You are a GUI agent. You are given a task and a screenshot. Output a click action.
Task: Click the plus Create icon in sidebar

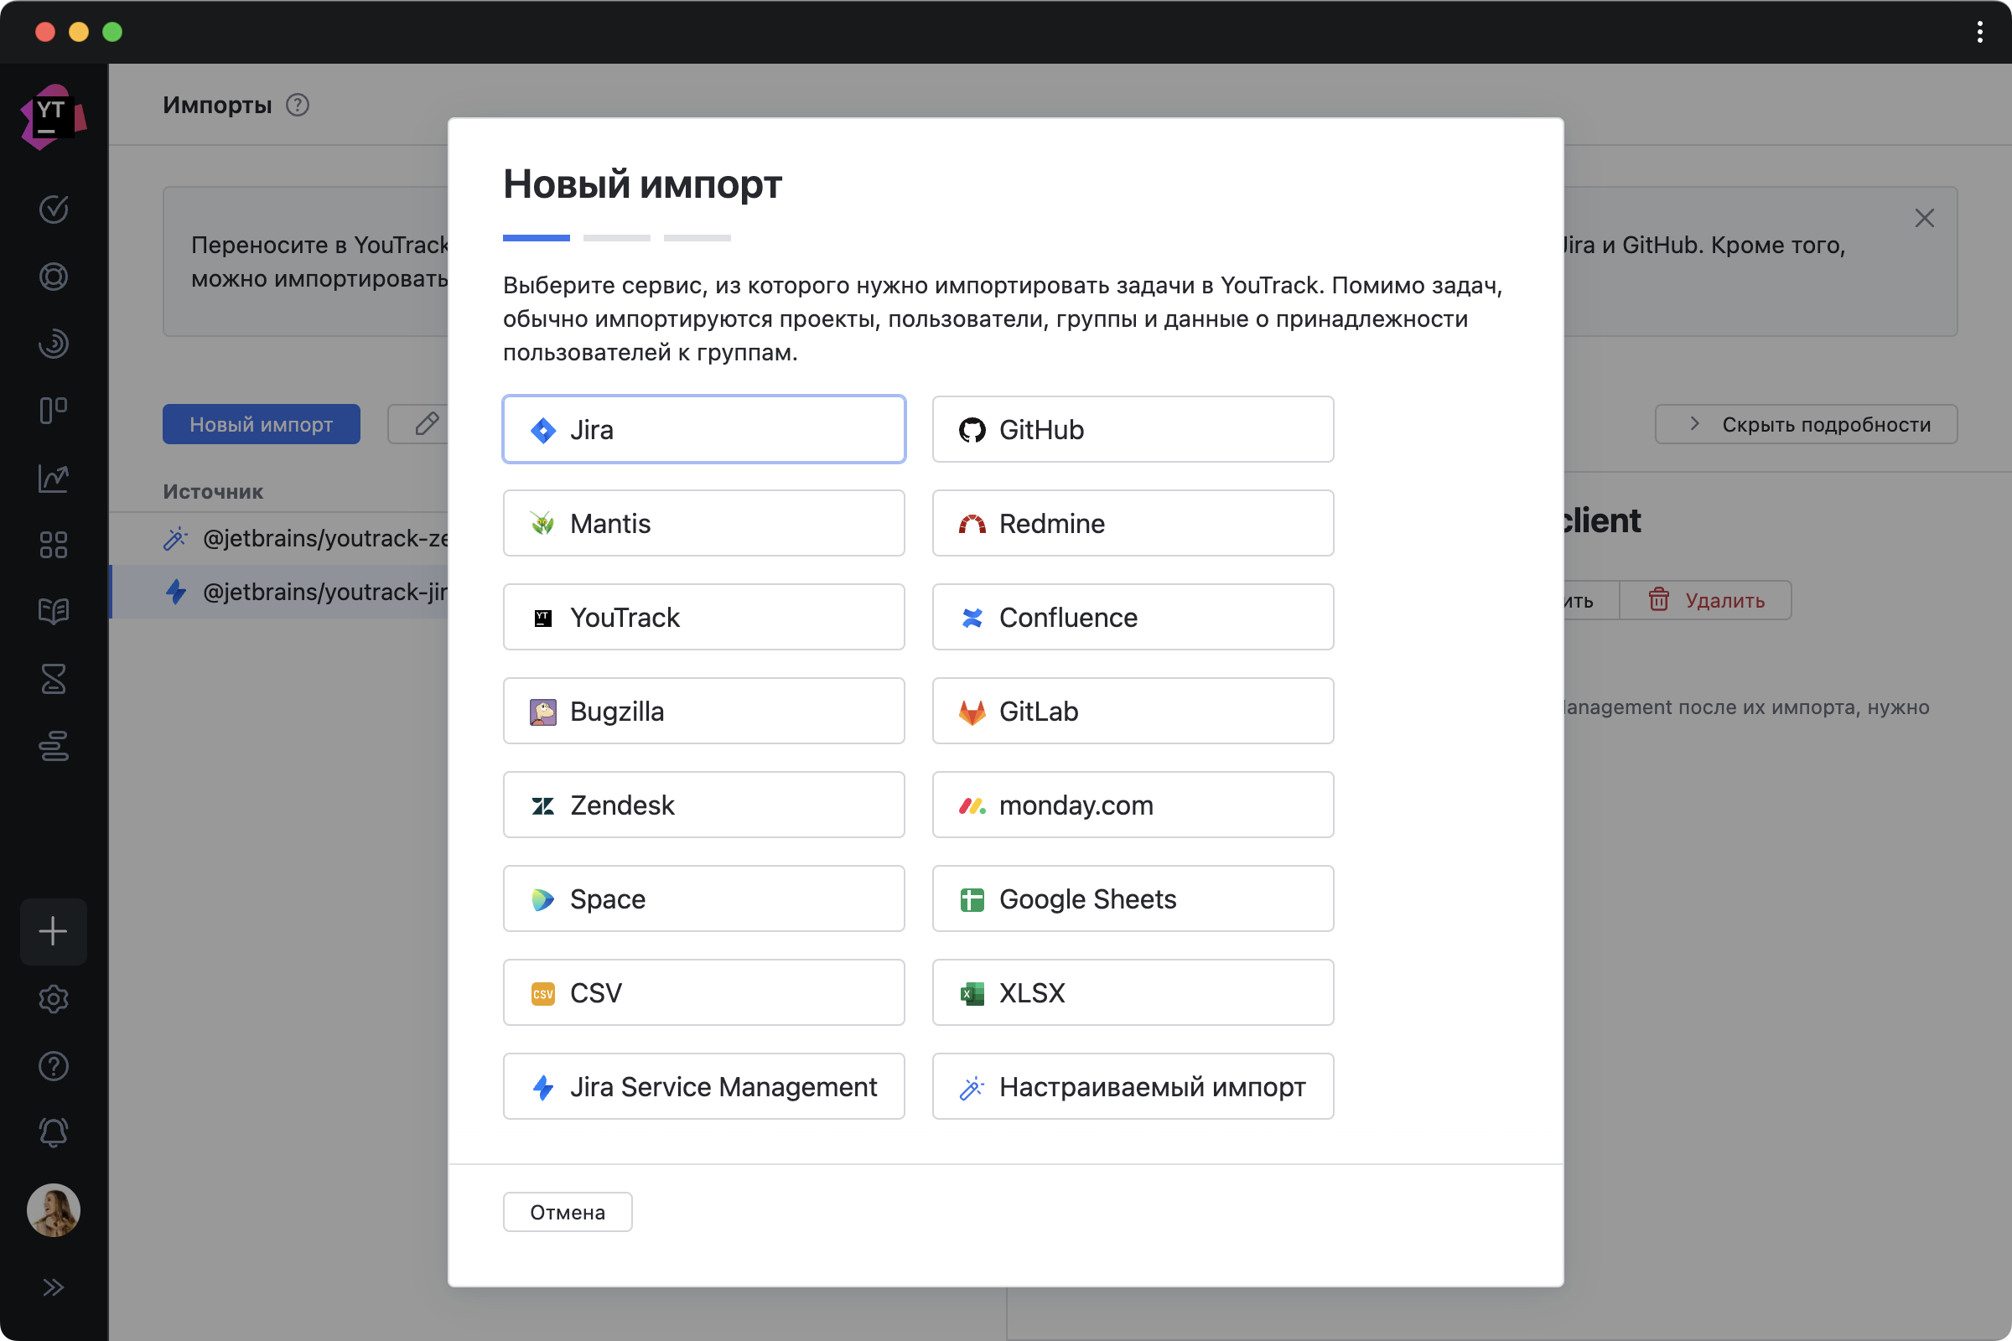coord(53,931)
